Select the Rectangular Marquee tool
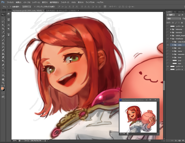The width and height of the screenshot is (185, 143). pos(3,18)
